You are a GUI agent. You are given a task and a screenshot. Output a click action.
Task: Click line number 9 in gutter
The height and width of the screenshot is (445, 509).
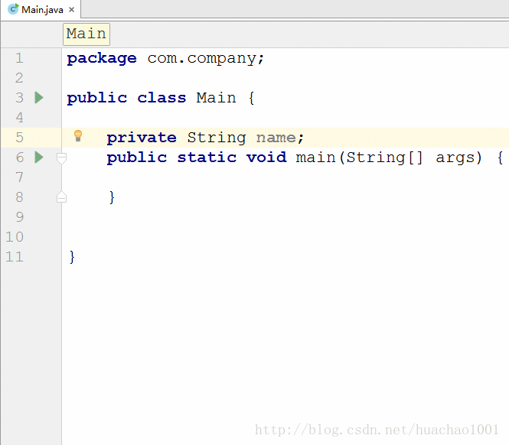point(19,217)
